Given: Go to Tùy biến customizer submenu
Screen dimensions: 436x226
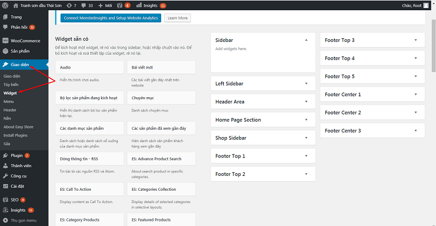Looking at the screenshot, I should coord(11,84).
